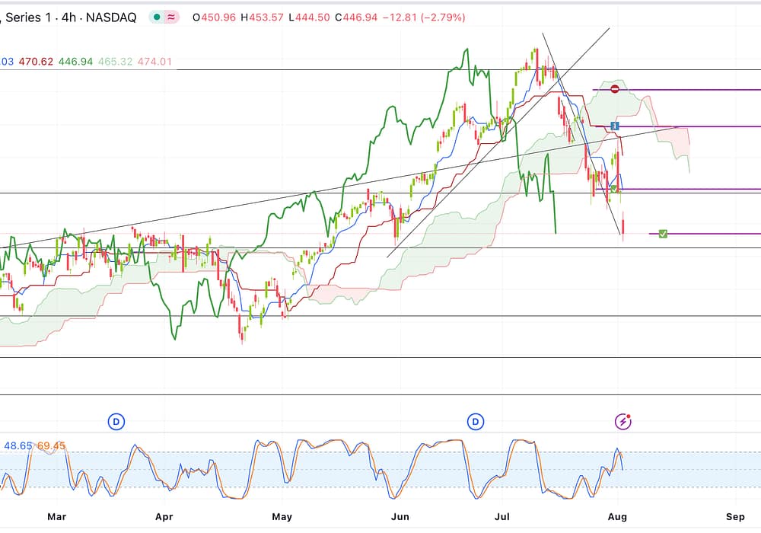
Task: Click the 48.65 stochastic value label
Action: tap(17, 445)
